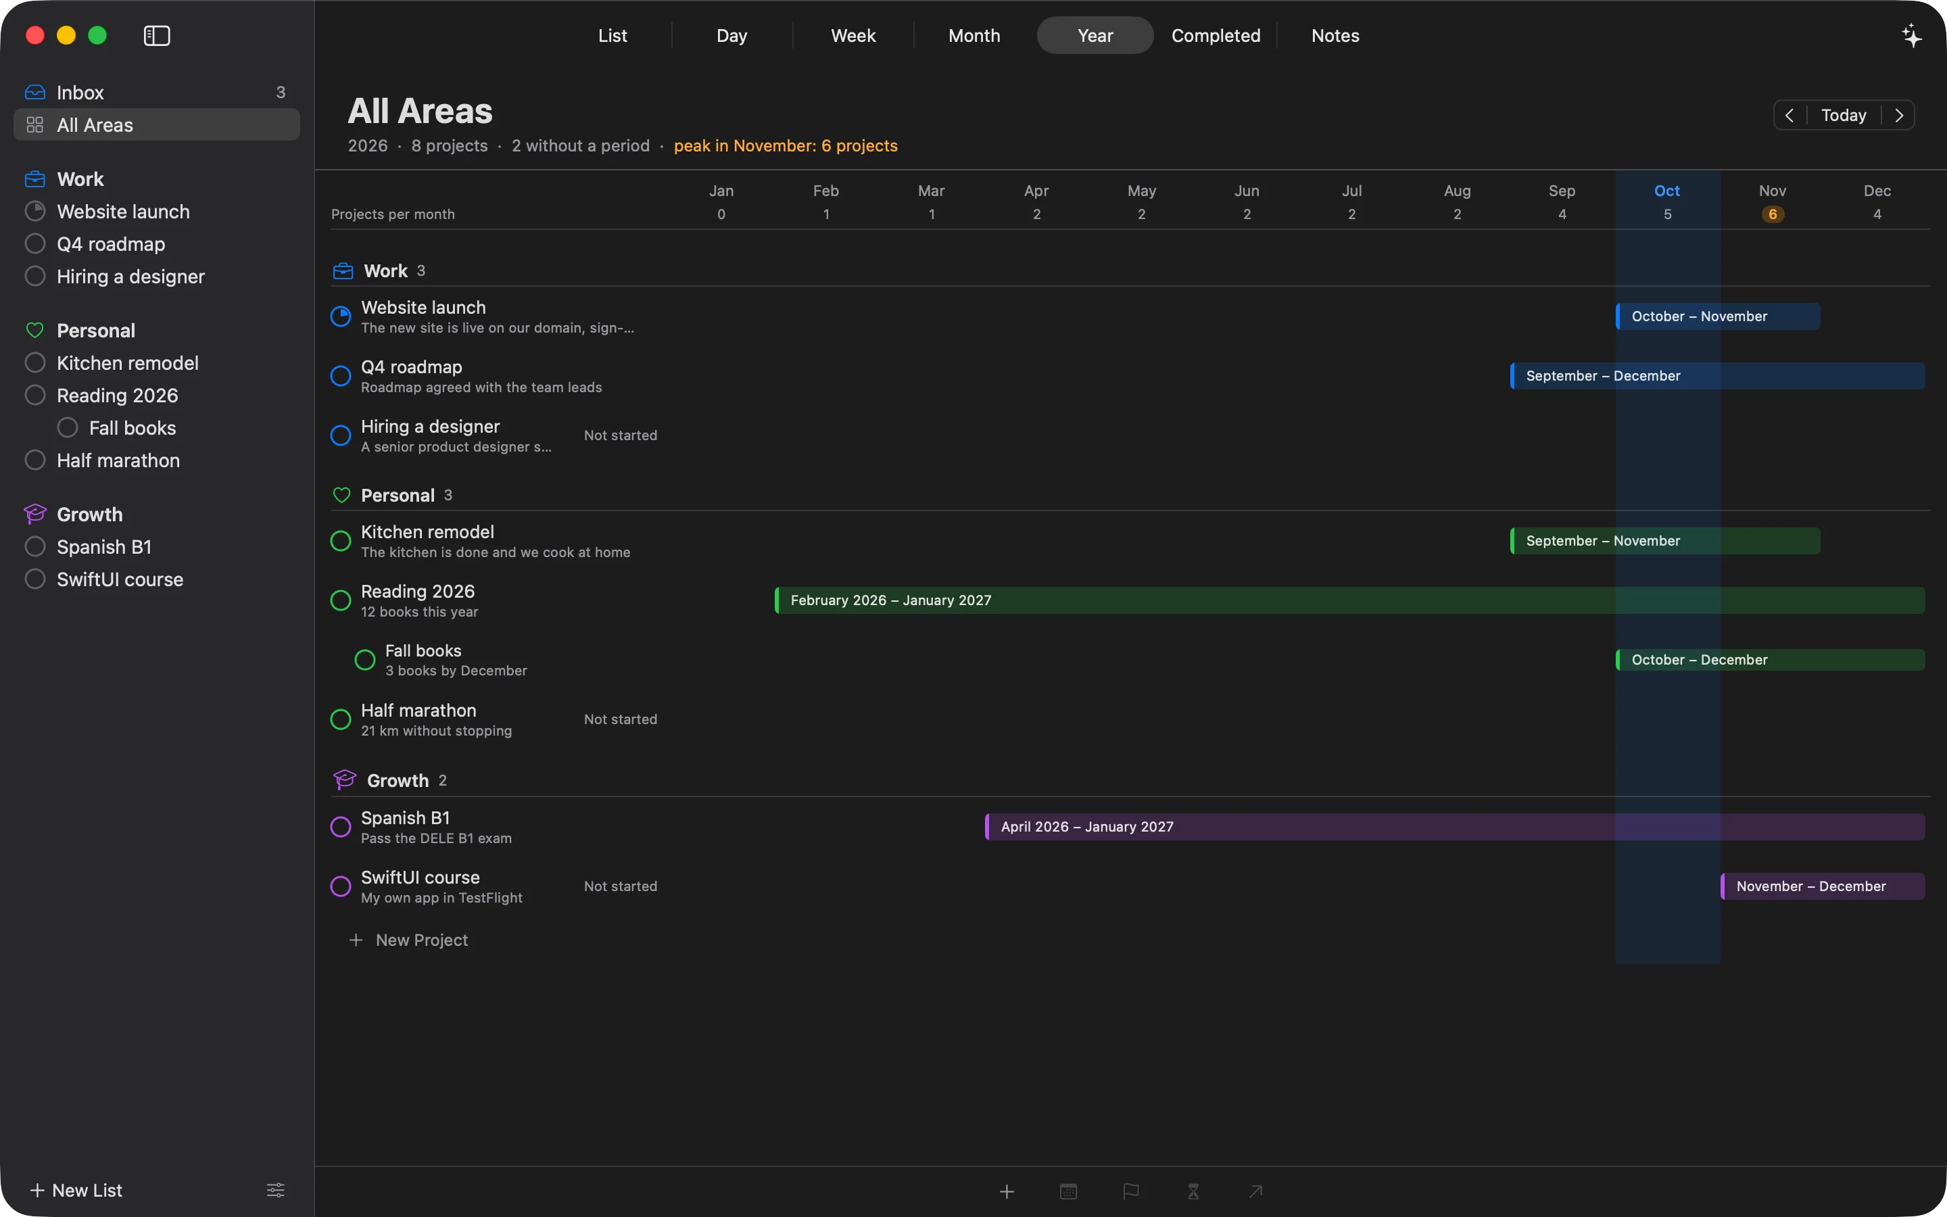Complete Fall books circle in main list

click(365, 660)
